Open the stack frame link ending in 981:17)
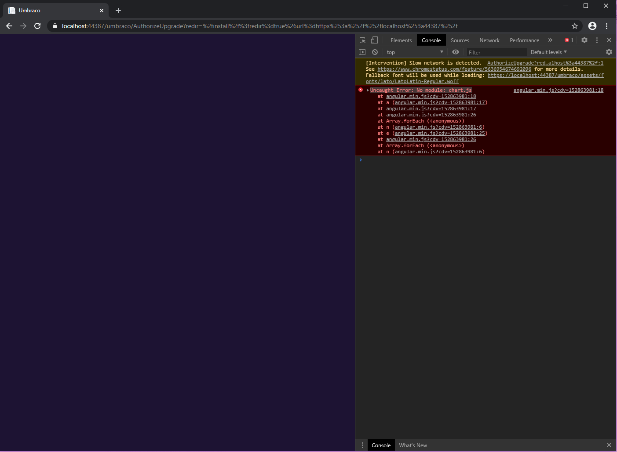Viewport: 617px width, 452px height. 440,102
